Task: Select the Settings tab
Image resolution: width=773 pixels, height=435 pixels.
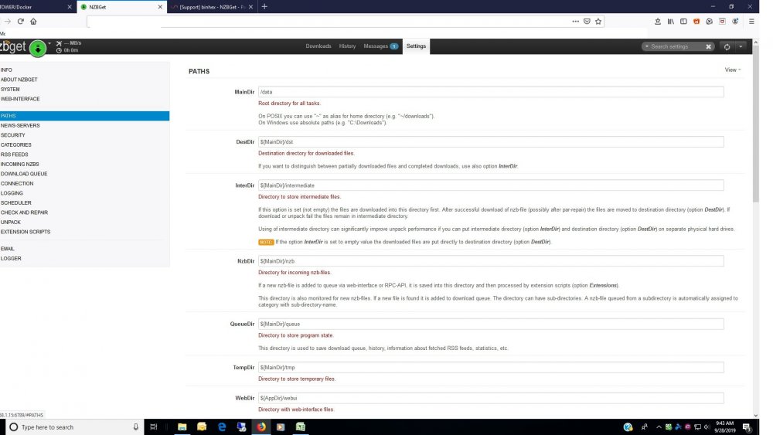Action: click(416, 46)
